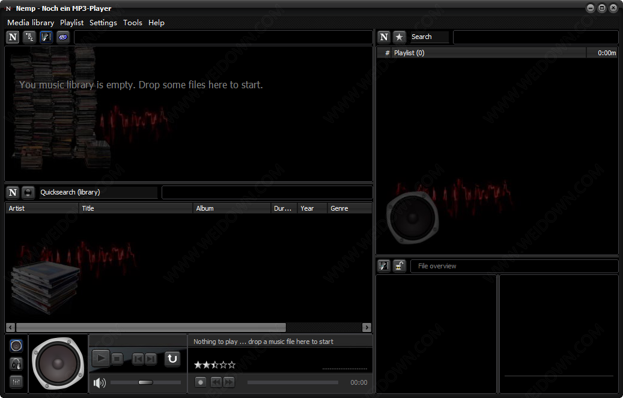
Task: Toggle the repeat playback mode button
Action: coord(172,358)
